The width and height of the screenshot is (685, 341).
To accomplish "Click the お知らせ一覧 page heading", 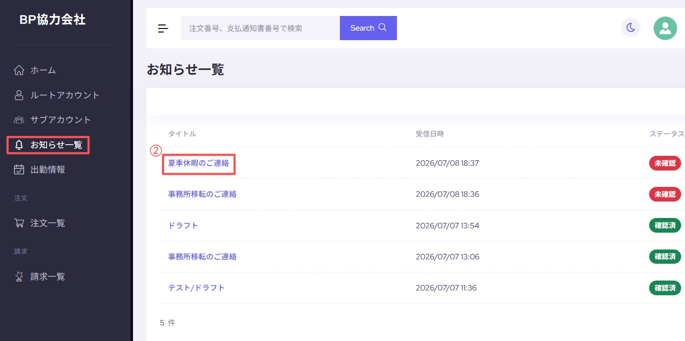I will [x=185, y=69].
